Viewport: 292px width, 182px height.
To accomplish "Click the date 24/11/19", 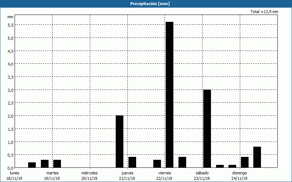I will (239, 178).
